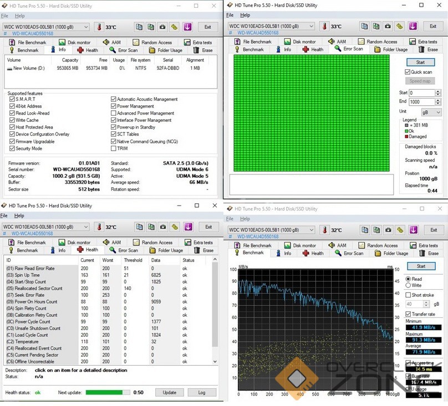Viewport: 448px width, 406px height.
Task: Click the thermometer temperature icon in the Info window
Action: click(99, 27)
